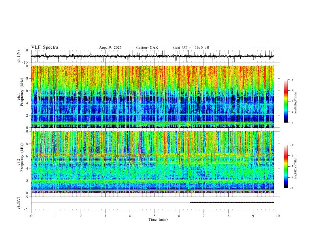
Task: Click the 'ch.3(V)' axis label
Action: [x=19, y=203]
